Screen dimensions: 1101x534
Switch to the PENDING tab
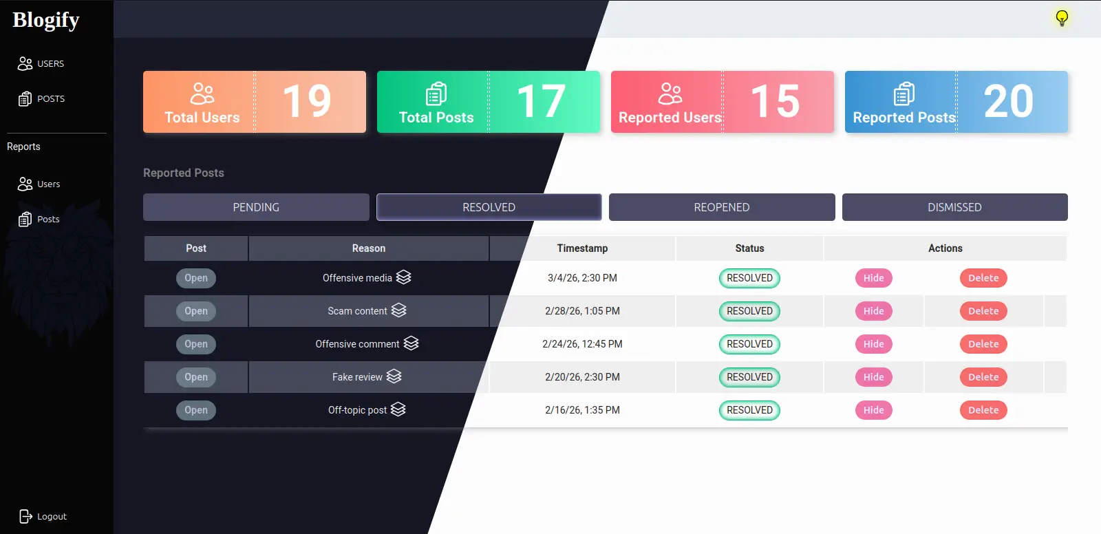(x=256, y=207)
